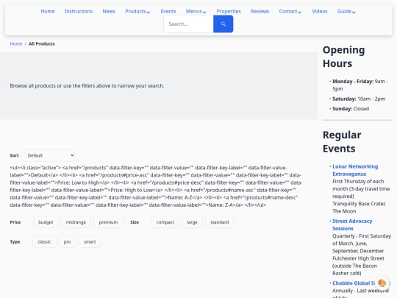Open the palette theme icon
The height and width of the screenshot is (298, 397).
pos(382,283)
